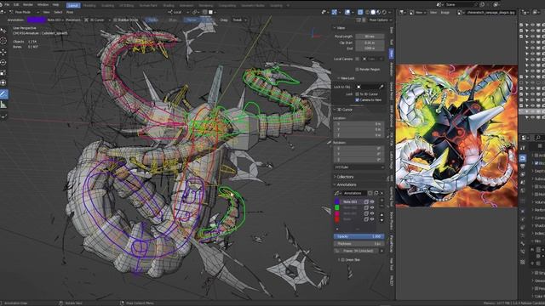Remove annotation layer with minus button

(x=381, y=206)
